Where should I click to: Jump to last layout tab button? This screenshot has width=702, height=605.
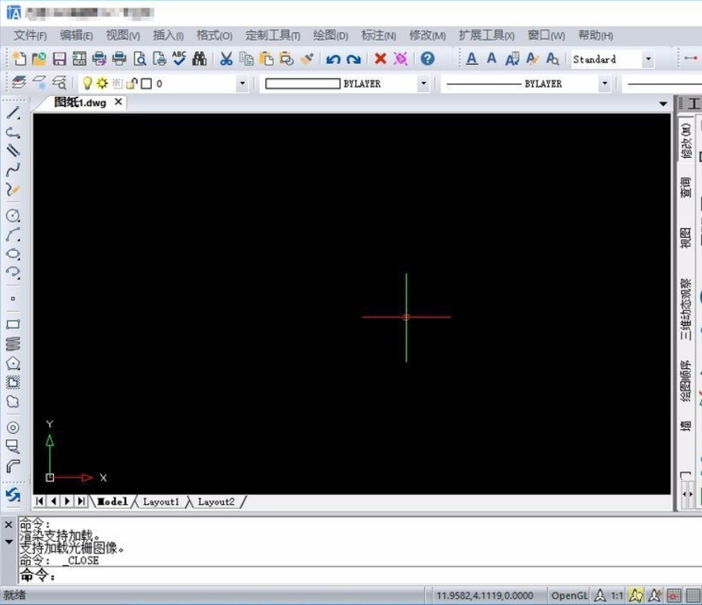click(81, 501)
